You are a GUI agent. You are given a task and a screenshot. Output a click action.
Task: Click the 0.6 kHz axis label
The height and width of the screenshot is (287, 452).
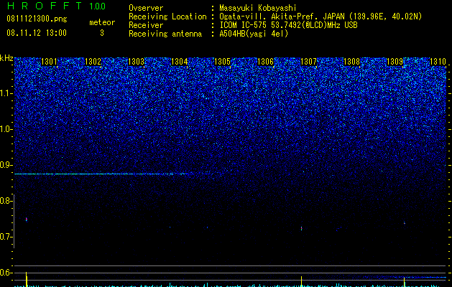tap(6, 273)
